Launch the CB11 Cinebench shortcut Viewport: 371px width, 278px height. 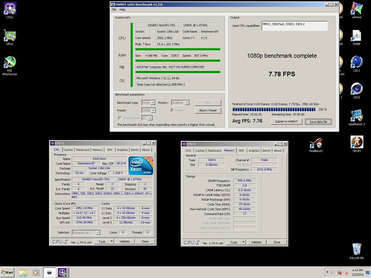357,64
